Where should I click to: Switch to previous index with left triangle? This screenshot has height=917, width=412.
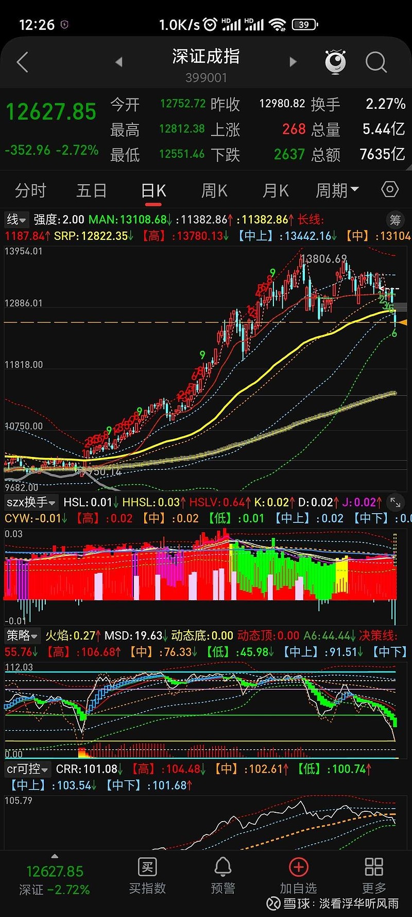pos(119,62)
